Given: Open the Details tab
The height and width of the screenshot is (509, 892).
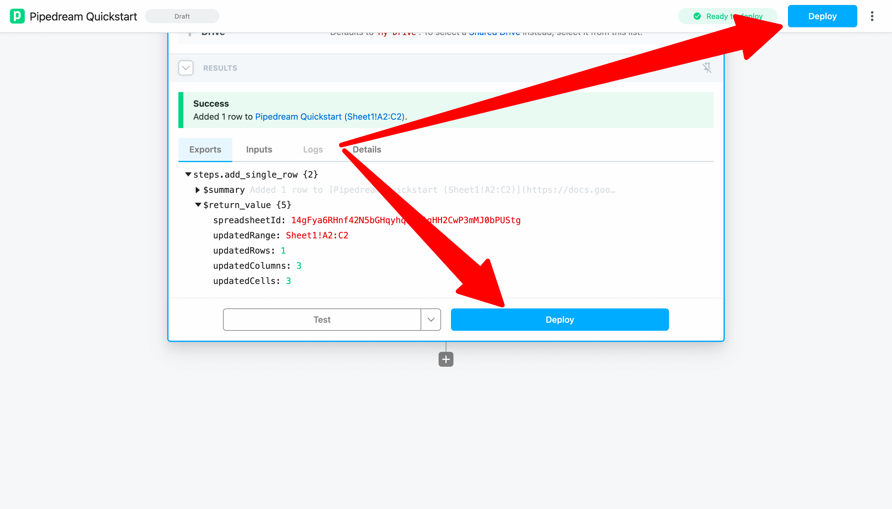Looking at the screenshot, I should [367, 150].
